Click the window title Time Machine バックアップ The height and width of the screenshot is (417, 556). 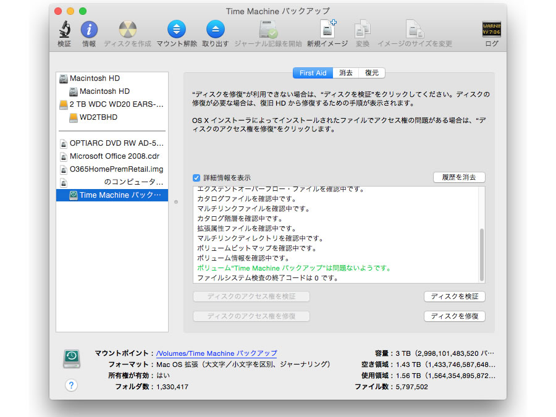click(278, 11)
